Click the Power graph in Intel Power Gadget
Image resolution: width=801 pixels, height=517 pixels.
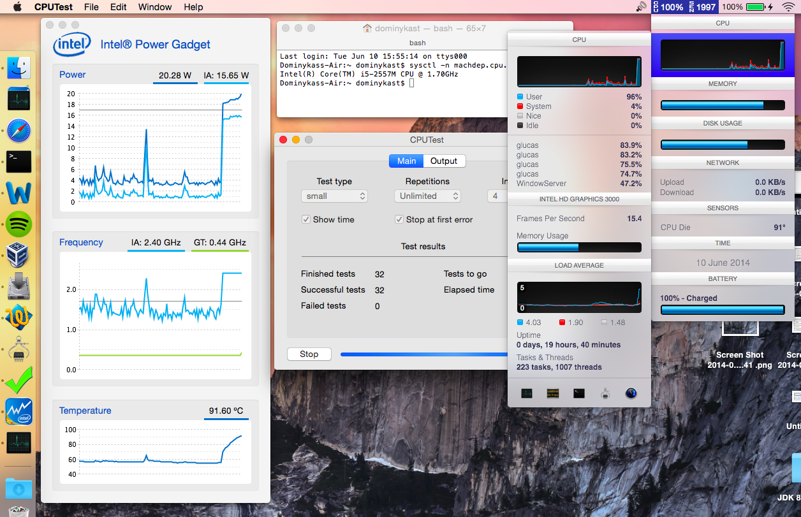click(155, 148)
